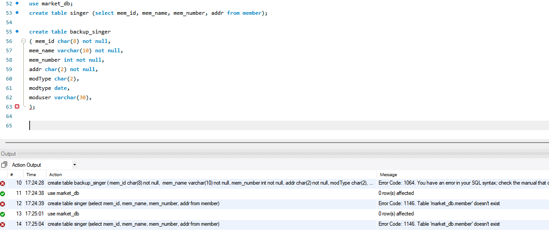Viewport: 549px width, 232px height.
Task: Select output row with time 17:25:01
Action: click(x=35, y=214)
